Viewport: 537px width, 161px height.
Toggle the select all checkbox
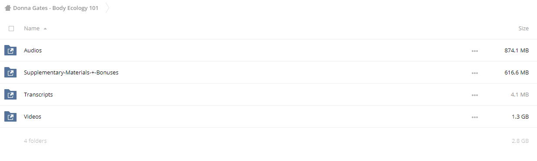[x=11, y=29]
